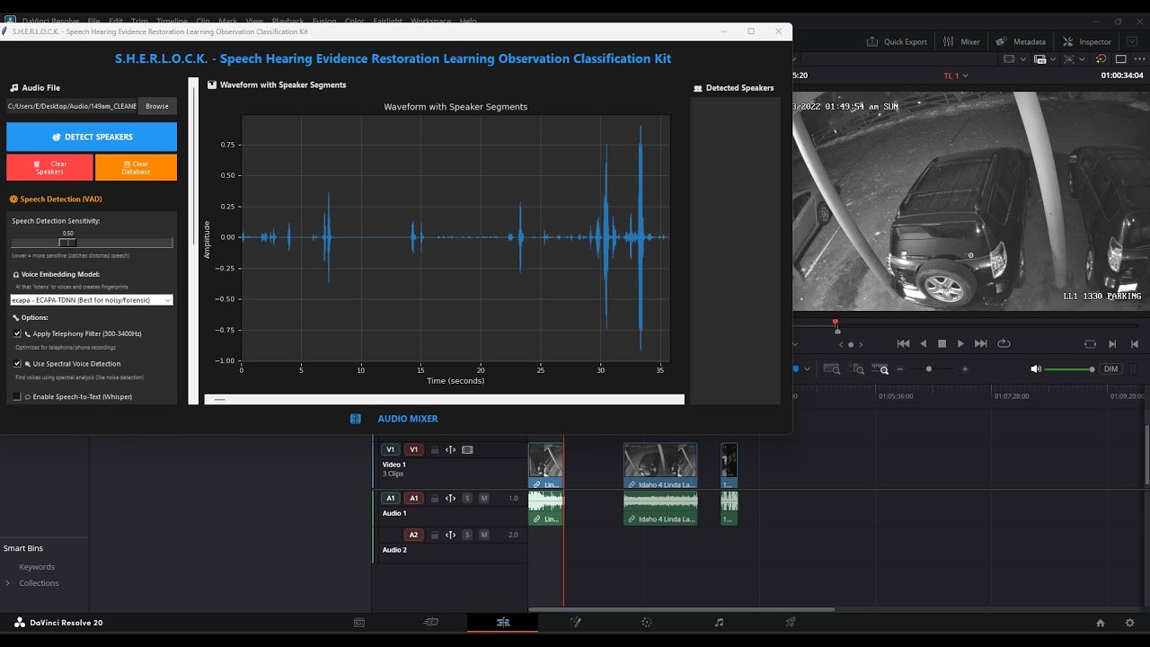The height and width of the screenshot is (647, 1150).
Task: Jump to previous clip edit point
Action: 1135,343
